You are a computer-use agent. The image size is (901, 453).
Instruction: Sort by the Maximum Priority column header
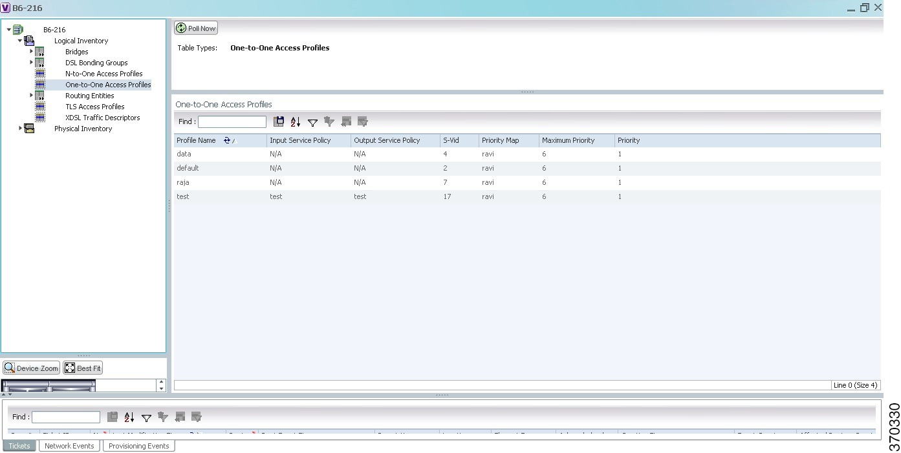576,140
